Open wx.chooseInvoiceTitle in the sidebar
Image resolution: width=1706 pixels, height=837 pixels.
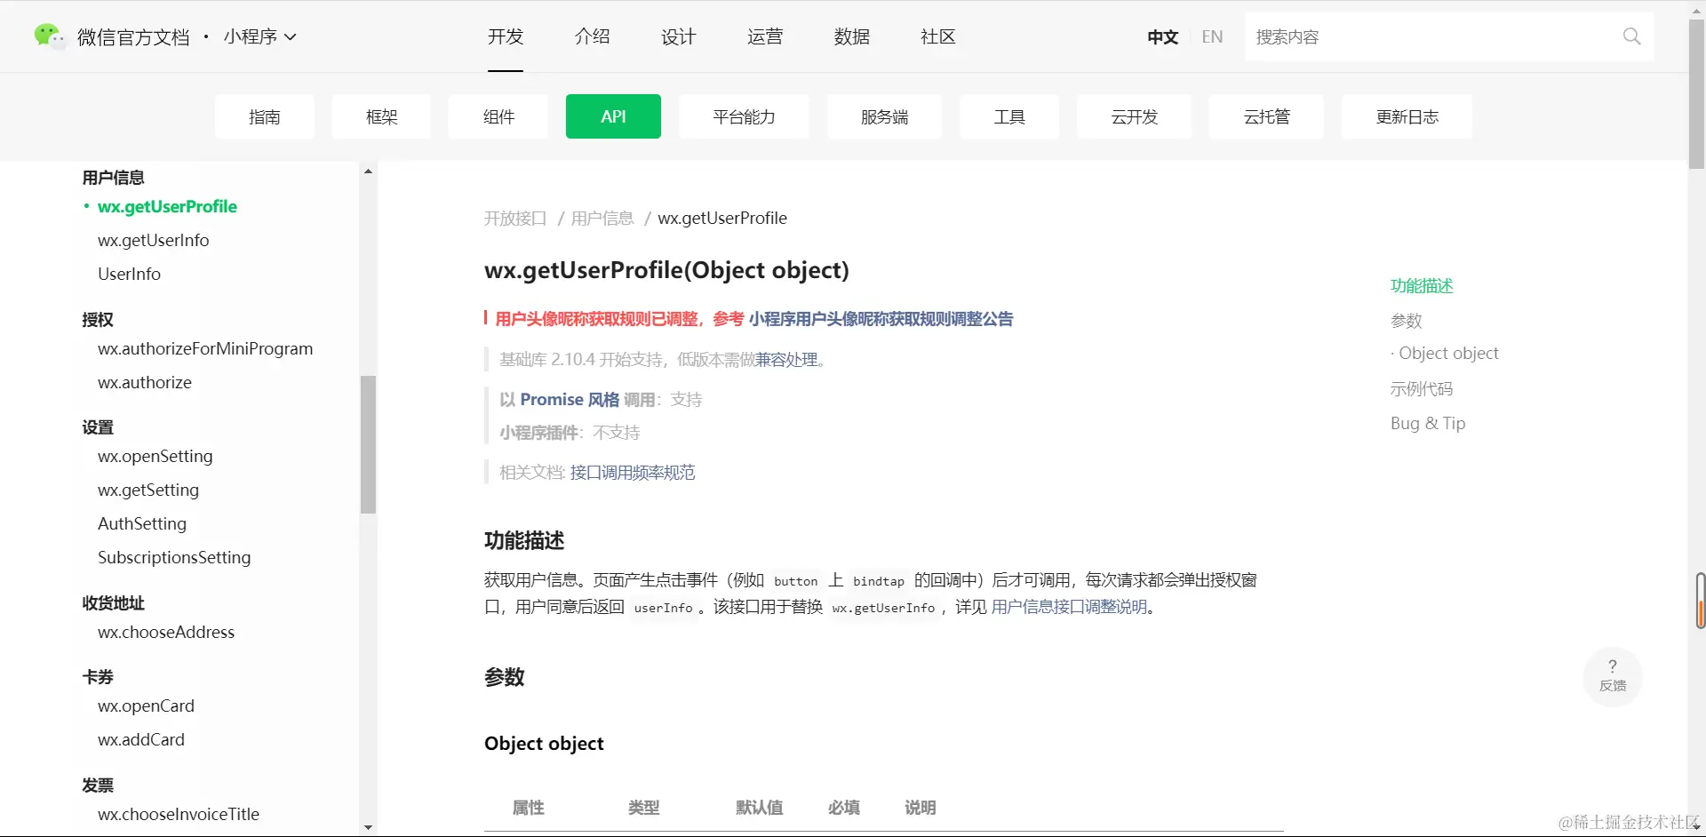click(179, 814)
